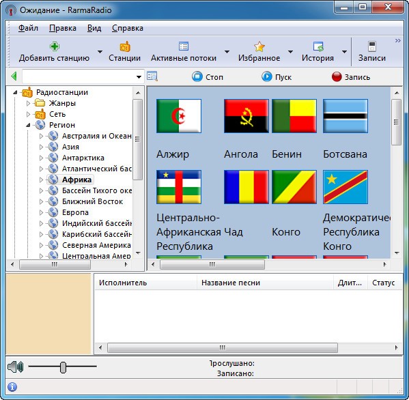Select the Central African Republic flag
The image size is (409, 400).
click(x=179, y=187)
